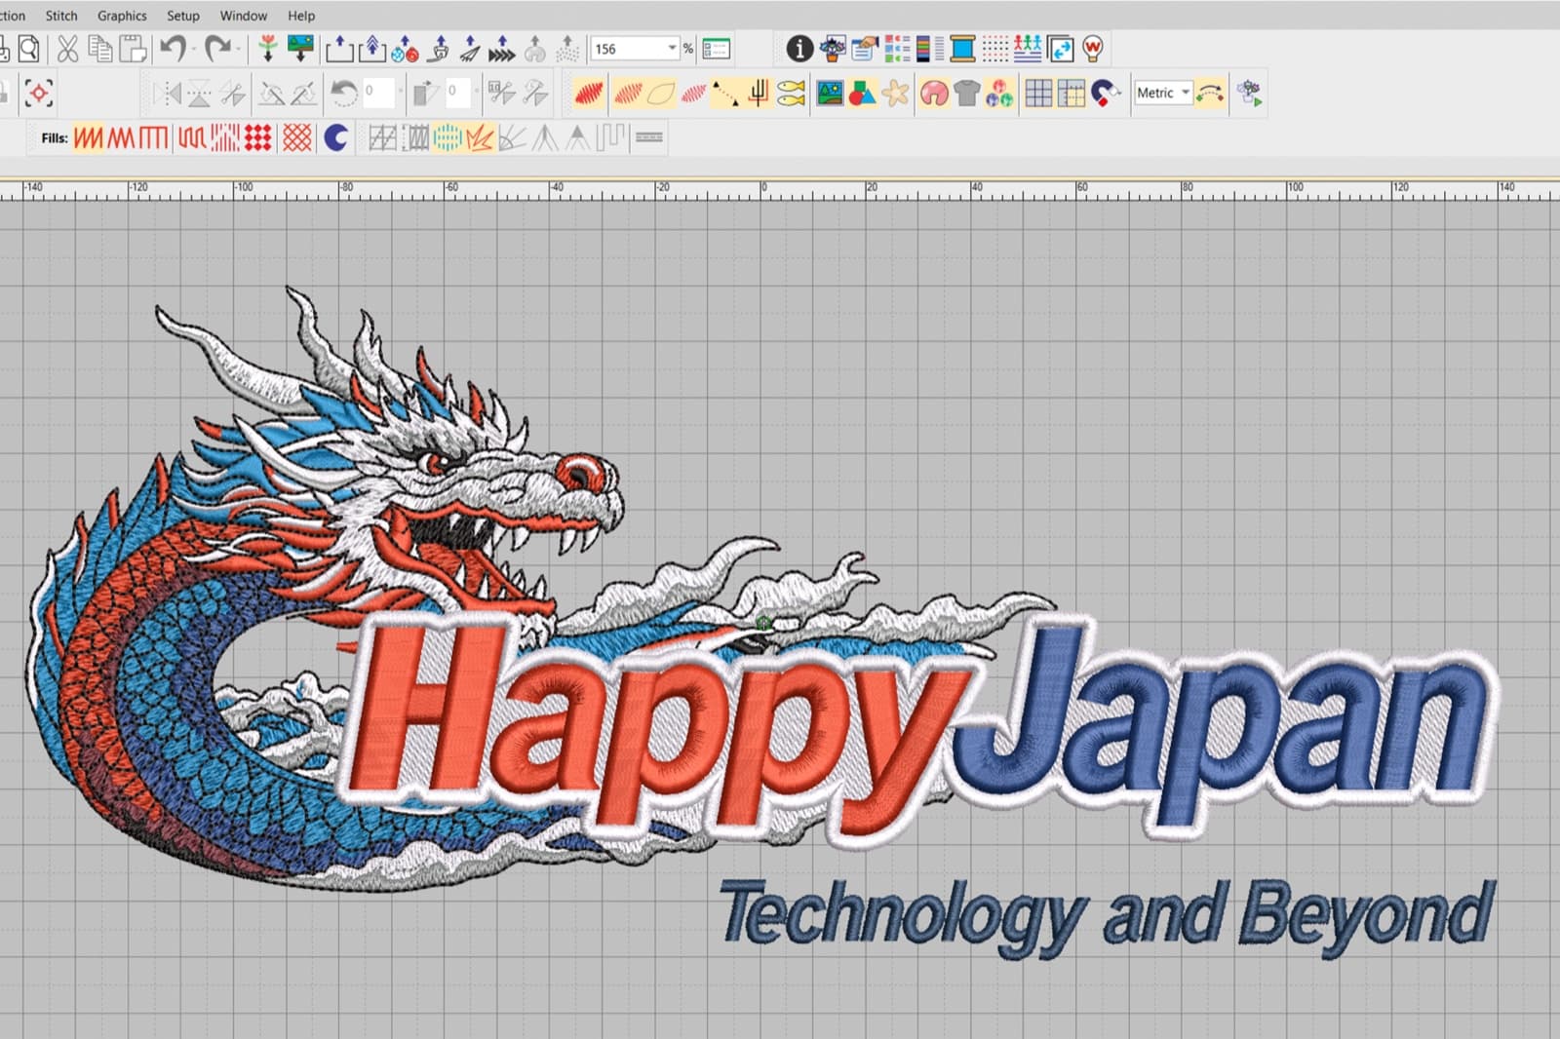Click the teal oval contour icon
The image size is (1560, 1039).
(447, 138)
